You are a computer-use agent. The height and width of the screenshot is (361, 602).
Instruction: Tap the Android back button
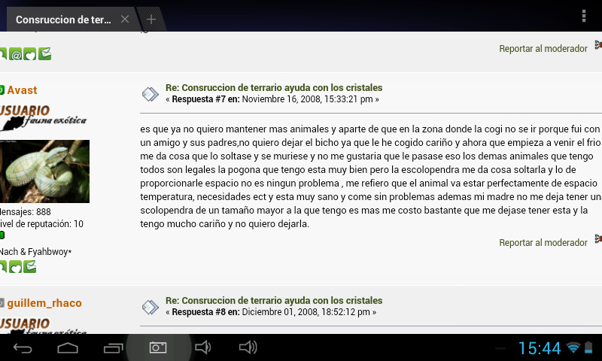click(23, 347)
